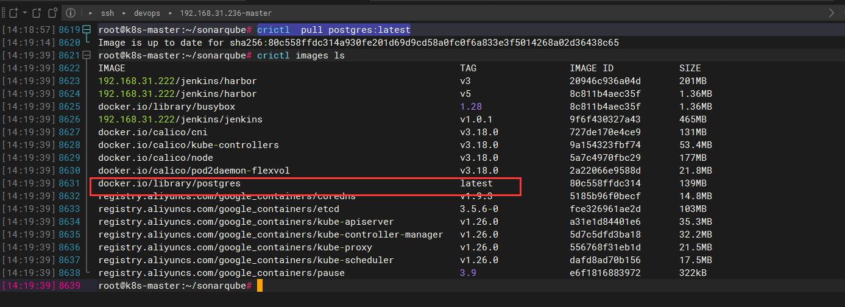Click docker.io/library/busybox image name

[x=166, y=107]
